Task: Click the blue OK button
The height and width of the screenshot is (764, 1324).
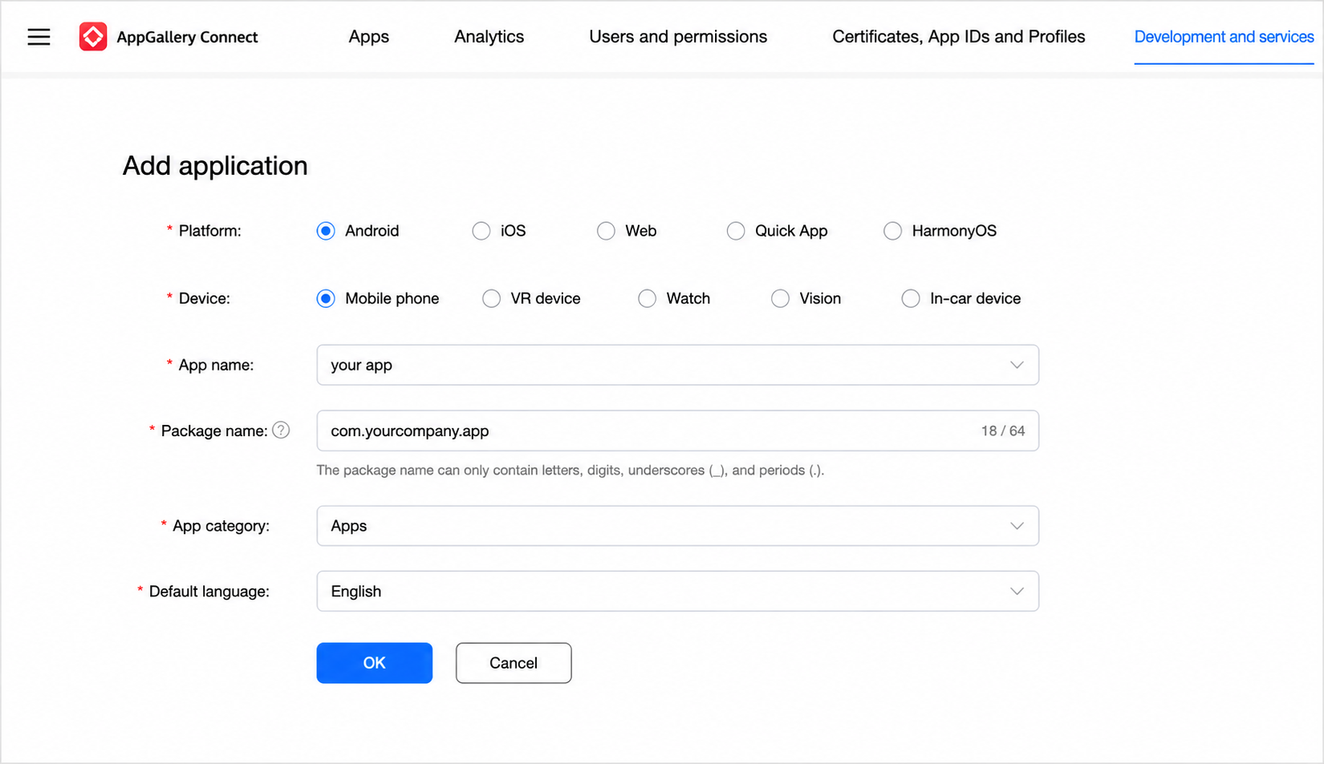Action: pos(375,663)
